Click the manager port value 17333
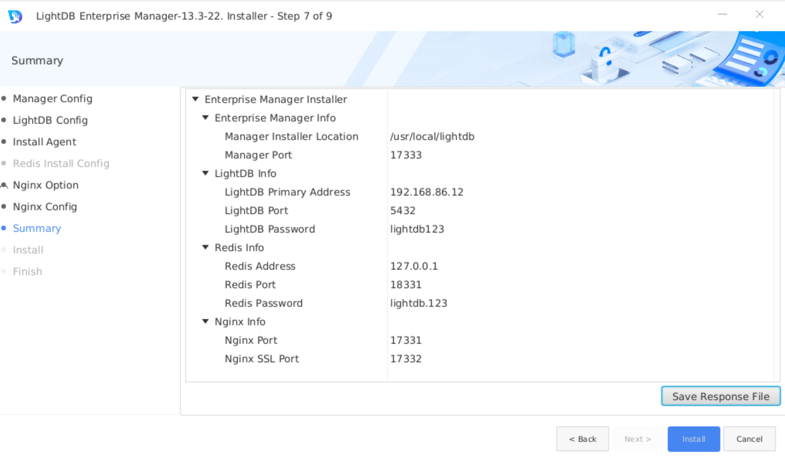785x457 pixels. [406, 155]
